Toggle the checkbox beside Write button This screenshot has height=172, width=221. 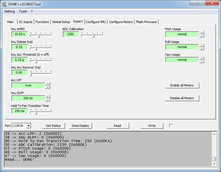click(x=171, y=126)
